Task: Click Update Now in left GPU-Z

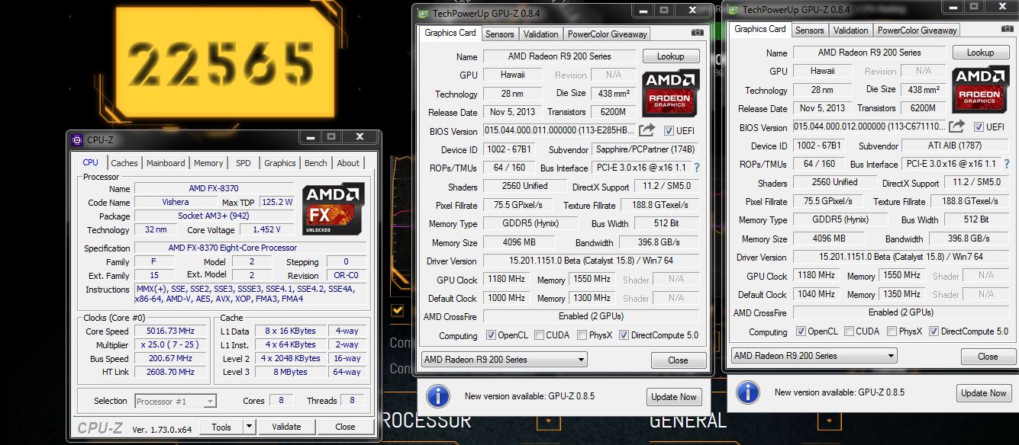Action: 674,397
